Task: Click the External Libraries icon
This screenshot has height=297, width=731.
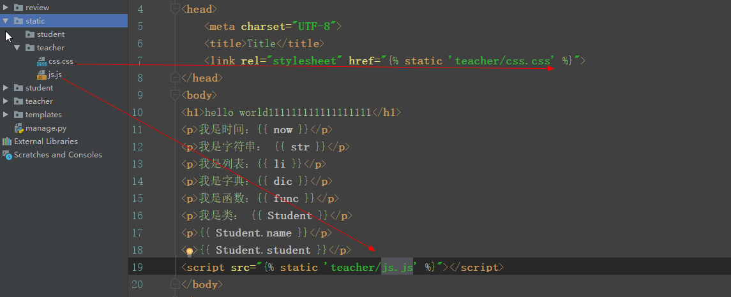Action: (x=7, y=141)
